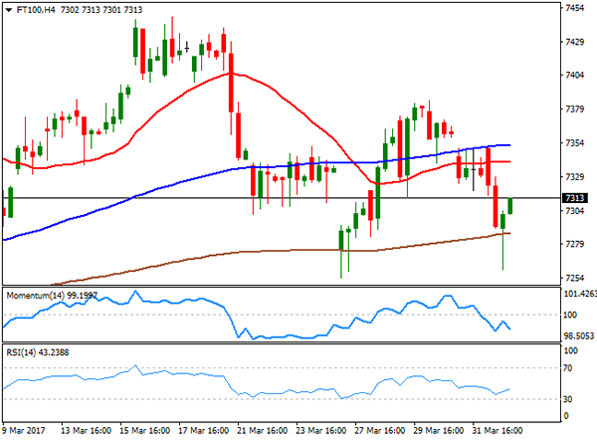Click the 7279 price axis label
Image resolution: width=597 pixels, height=441 pixels.
coord(574,244)
